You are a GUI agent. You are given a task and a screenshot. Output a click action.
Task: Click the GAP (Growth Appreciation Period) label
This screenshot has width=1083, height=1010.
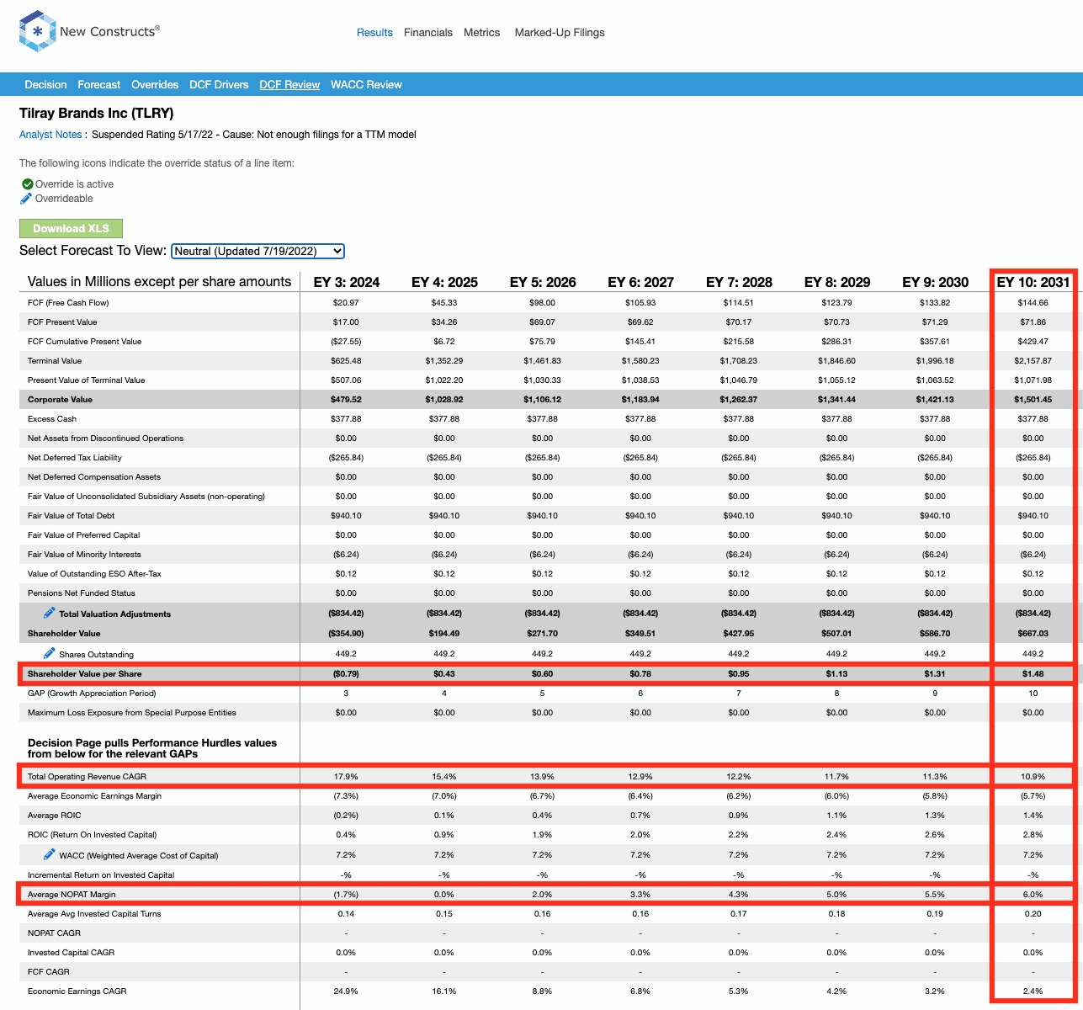pos(92,694)
